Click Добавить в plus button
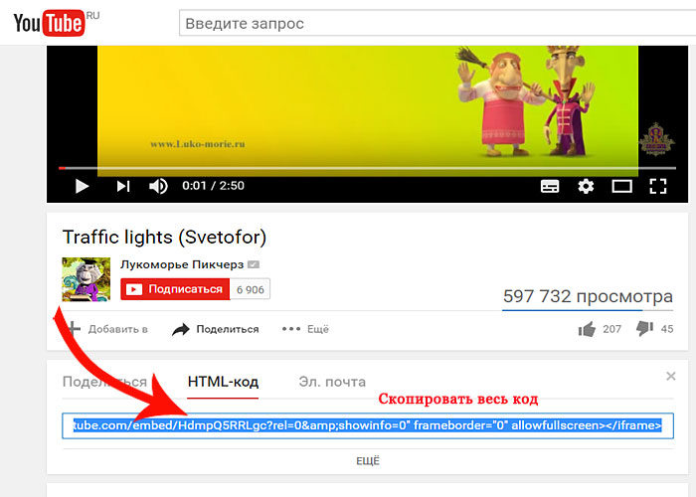 (x=107, y=329)
